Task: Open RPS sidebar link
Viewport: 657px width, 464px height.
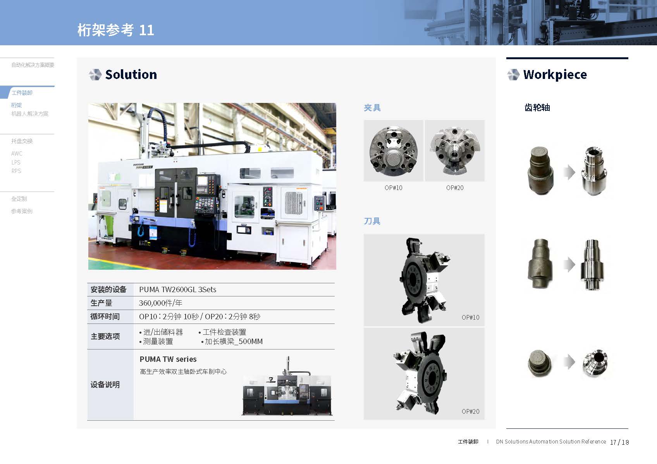Action: (x=16, y=171)
